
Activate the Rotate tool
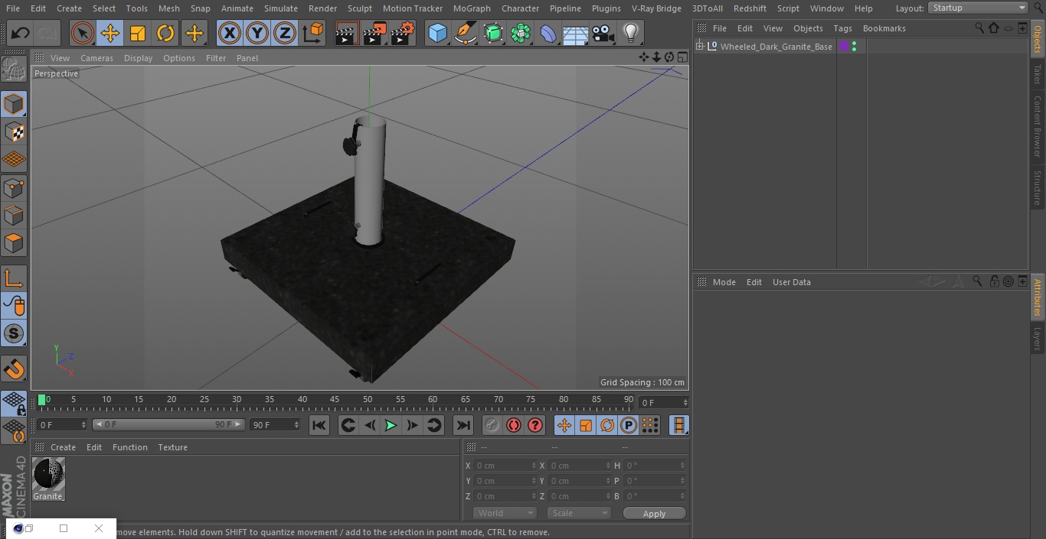[x=165, y=34]
